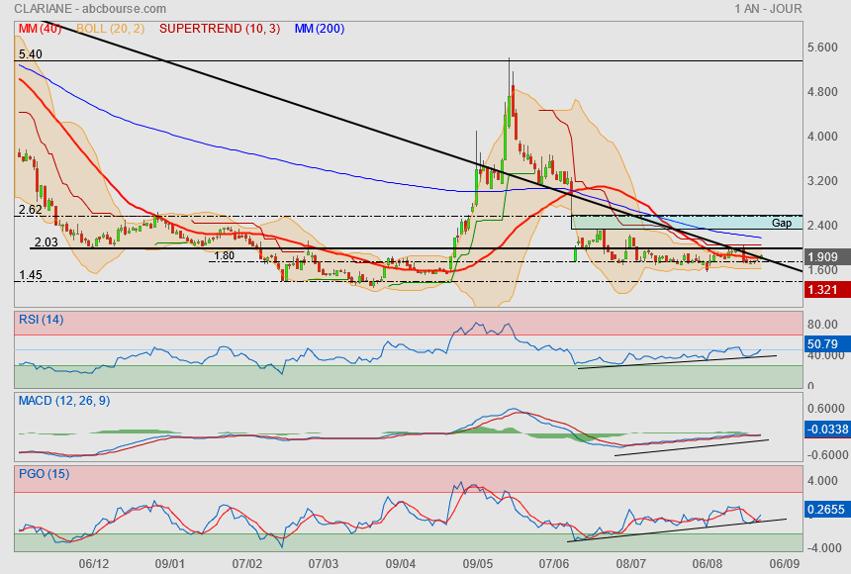Click the RSI value tag 50.79

point(827,343)
